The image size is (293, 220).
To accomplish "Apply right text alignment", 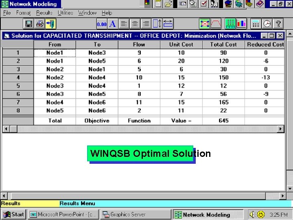I will coord(146,24).
